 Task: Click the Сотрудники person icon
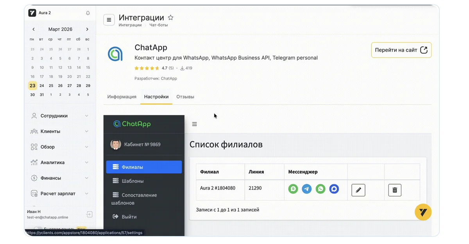34,116
